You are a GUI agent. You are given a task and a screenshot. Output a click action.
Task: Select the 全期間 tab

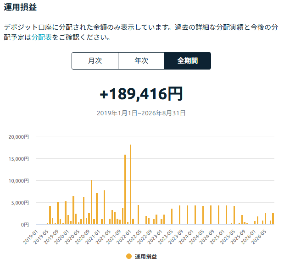(188, 61)
